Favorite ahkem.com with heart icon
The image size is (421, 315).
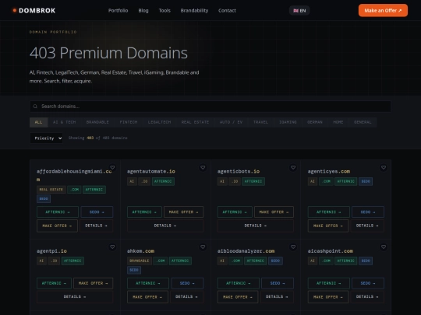(203, 247)
